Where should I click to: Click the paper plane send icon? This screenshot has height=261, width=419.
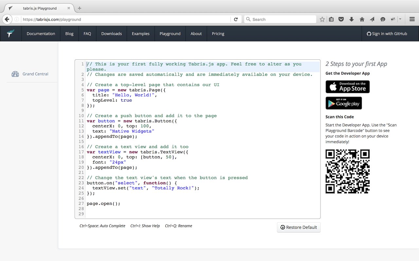[372, 19]
